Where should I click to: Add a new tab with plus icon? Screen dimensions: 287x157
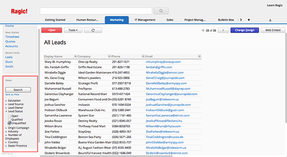click(248, 20)
